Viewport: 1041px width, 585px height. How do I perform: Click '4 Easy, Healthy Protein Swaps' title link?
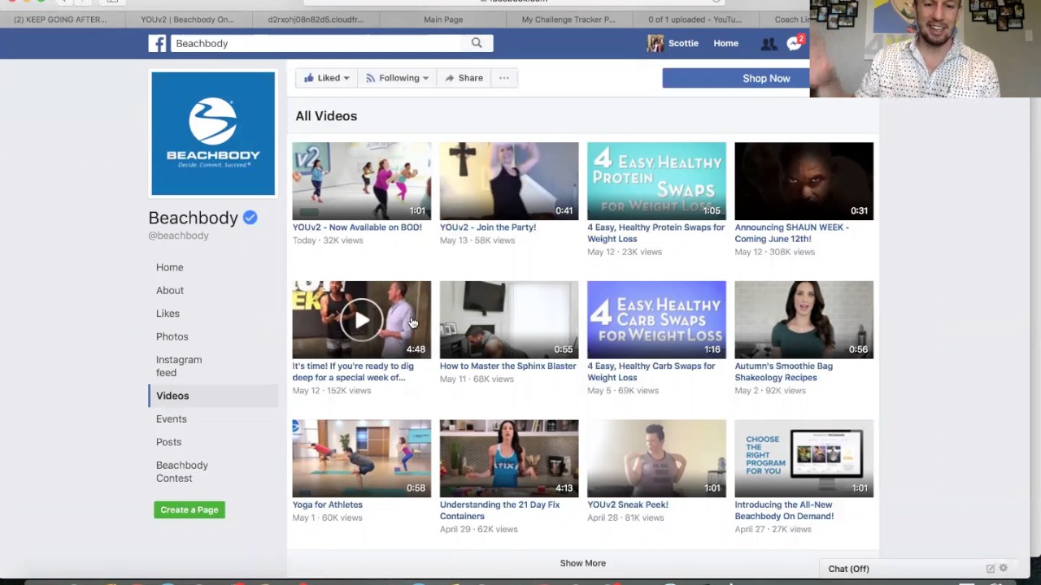tap(656, 233)
